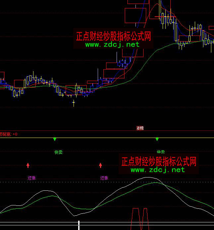
Task: Click lower 正点财经炒股指标公式网 watermark title
Action: pyautogui.click(x=159, y=162)
